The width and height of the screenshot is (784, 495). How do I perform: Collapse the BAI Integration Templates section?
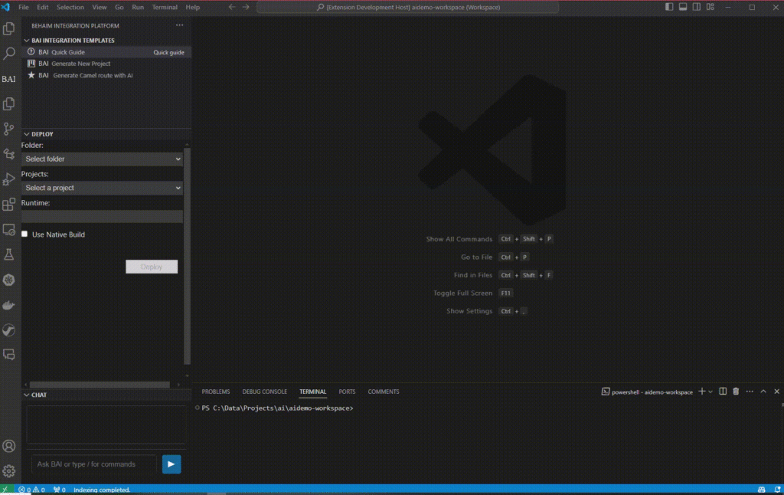pyautogui.click(x=27, y=41)
